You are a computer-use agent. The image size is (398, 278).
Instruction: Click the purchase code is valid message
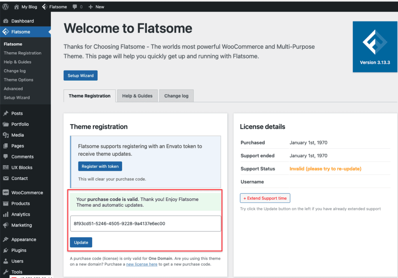coord(145,202)
